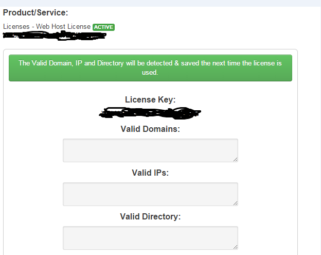Grab the Valid IPs resize handle

235,203
